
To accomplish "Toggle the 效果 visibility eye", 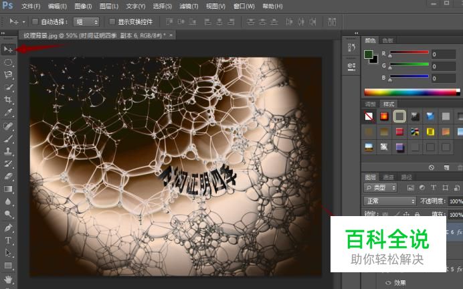I will click(388, 283).
